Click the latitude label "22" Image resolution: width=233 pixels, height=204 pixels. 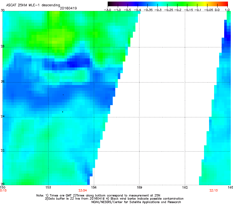pos(3,150)
